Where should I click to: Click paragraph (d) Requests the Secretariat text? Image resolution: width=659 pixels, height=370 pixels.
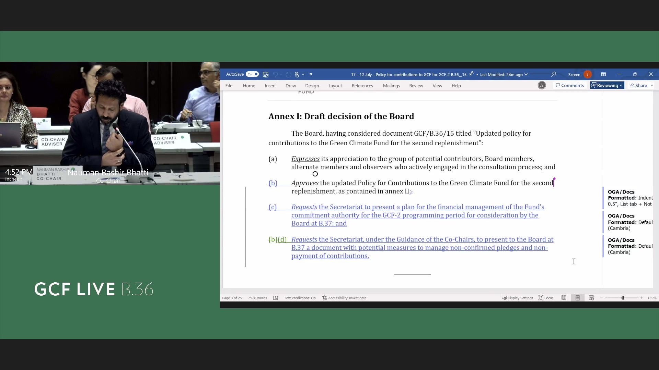pos(422,248)
